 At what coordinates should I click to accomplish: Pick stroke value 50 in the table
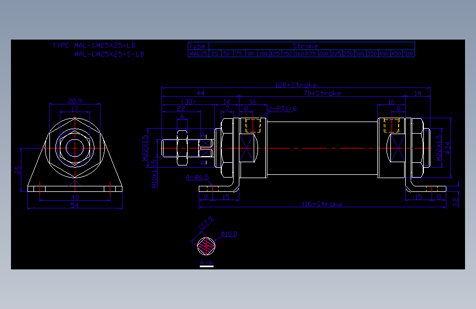227,54
